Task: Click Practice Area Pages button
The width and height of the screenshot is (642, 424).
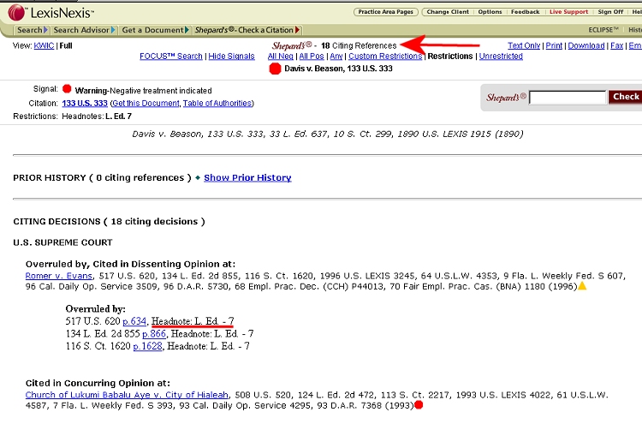Action: pos(386,12)
